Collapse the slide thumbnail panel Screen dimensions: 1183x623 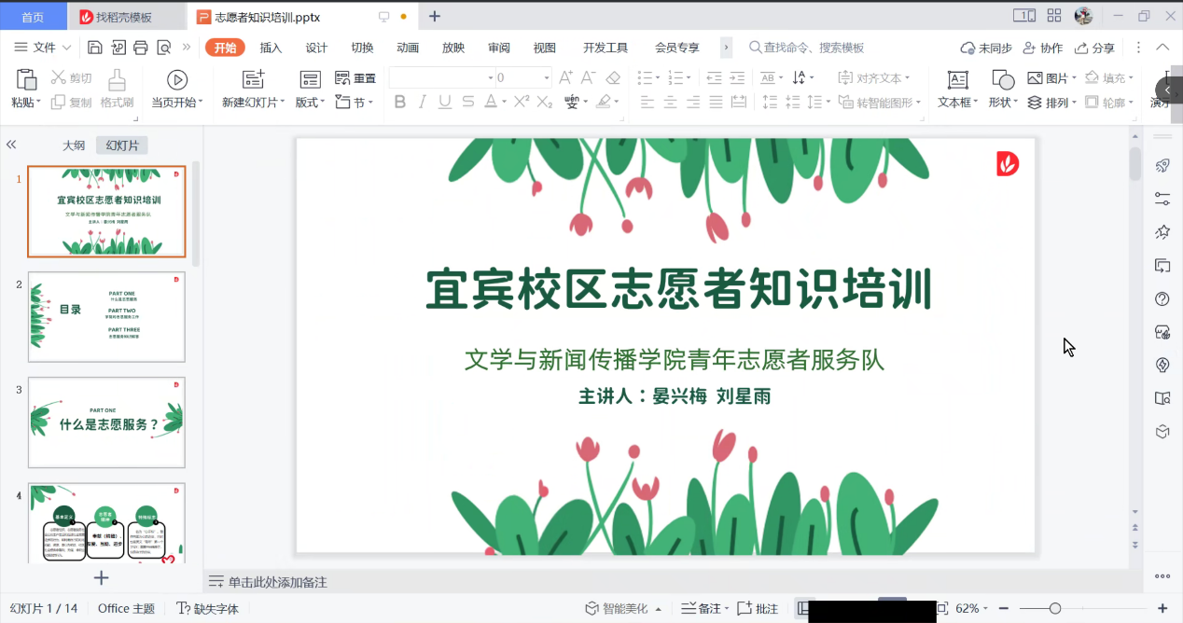pyautogui.click(x=11, y=145)
